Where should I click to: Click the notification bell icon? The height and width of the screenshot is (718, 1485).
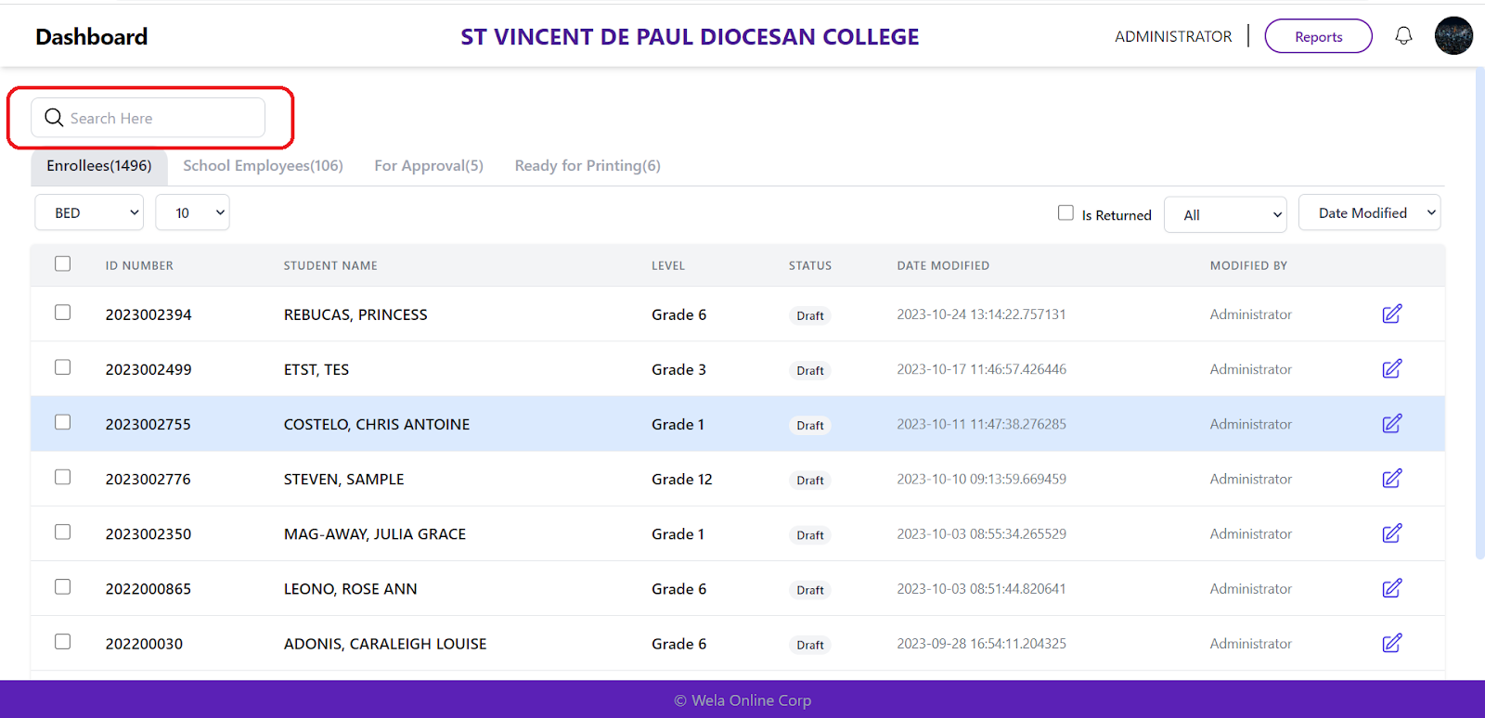(x=1403, y=36)
